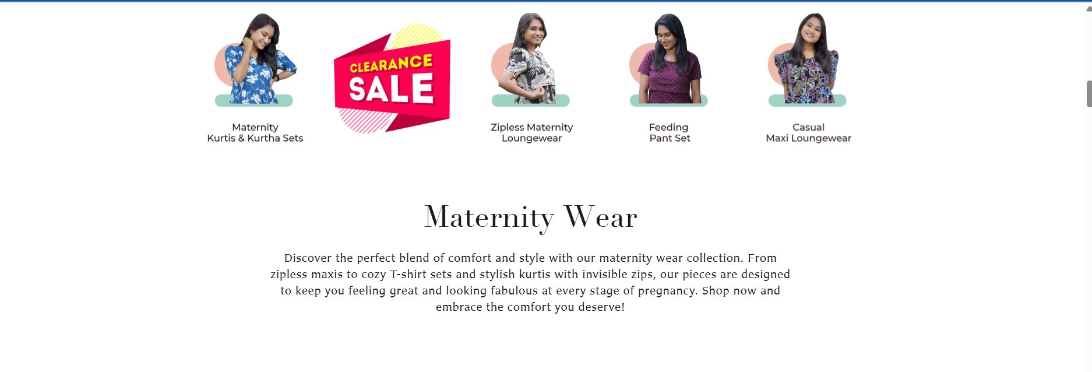This screenshot has width=1092, height=372.
Task: Choose the Feeding Pant Set model photo
Action: 670,58
